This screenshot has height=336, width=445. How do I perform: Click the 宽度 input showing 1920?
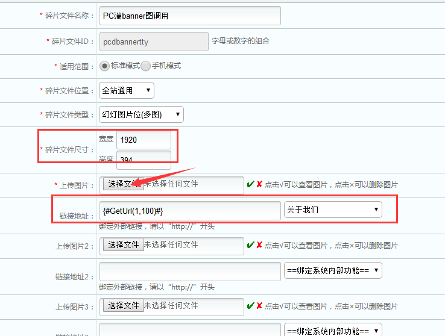(144, 140)
